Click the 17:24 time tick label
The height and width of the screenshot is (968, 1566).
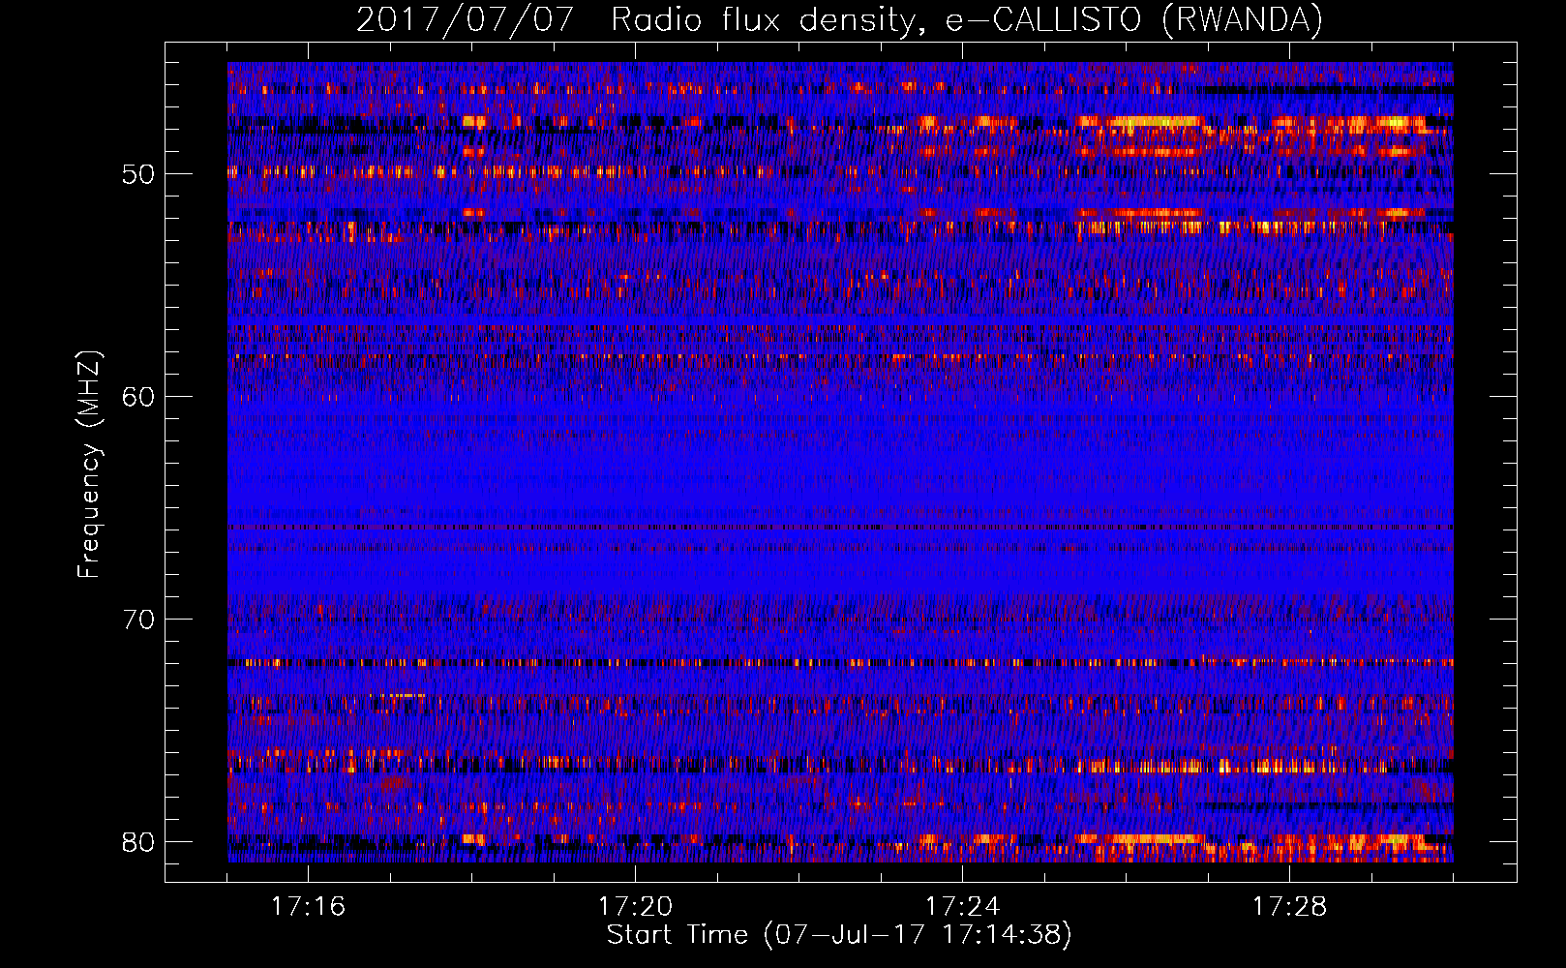pyautogui.click(x=962, y=907)
